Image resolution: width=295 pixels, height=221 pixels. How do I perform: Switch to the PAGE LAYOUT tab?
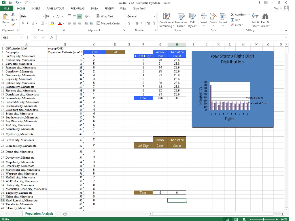[55, 8]
